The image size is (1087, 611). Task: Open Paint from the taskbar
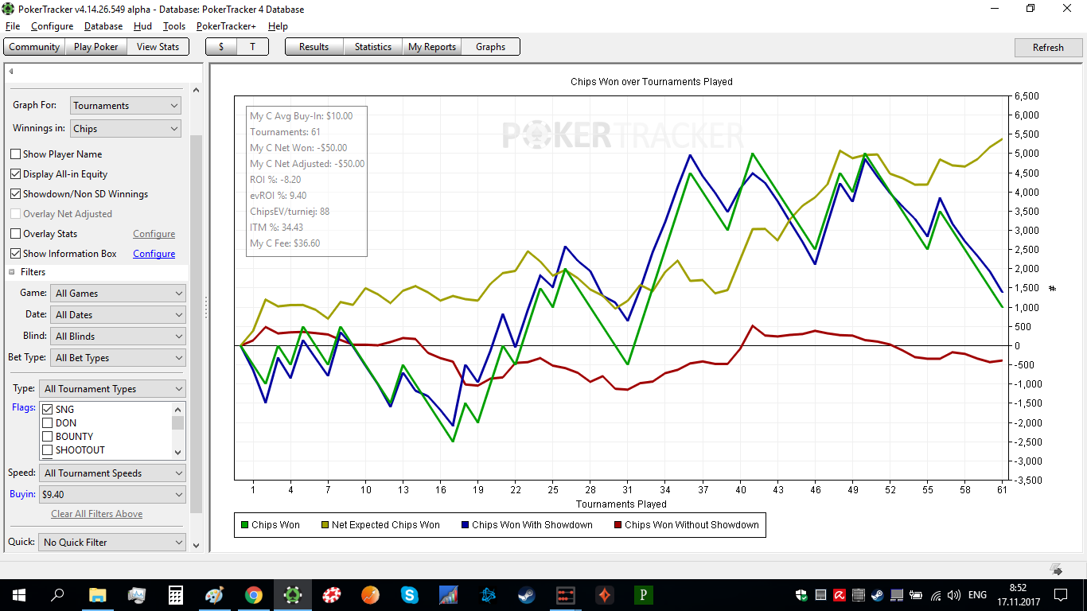pos(215,594)
